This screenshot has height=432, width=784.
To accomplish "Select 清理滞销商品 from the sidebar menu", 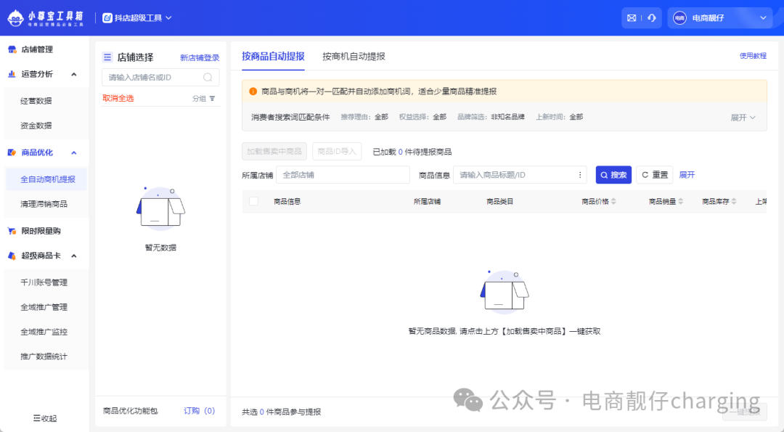I will tap(47, 202).
